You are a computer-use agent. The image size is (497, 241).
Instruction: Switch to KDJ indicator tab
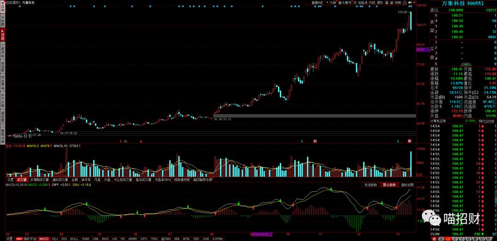(x=54, y=239)
